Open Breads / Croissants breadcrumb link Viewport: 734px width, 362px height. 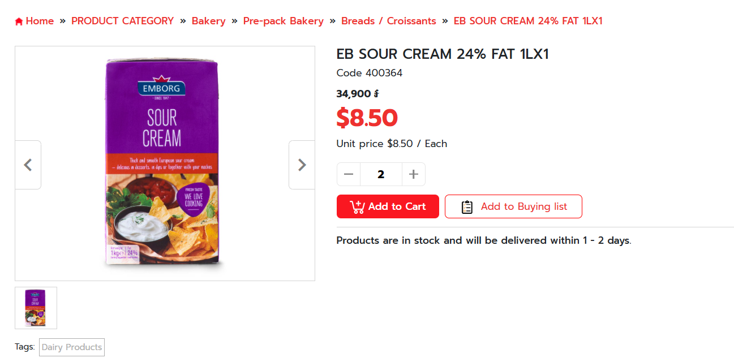(x=388, y=21)
